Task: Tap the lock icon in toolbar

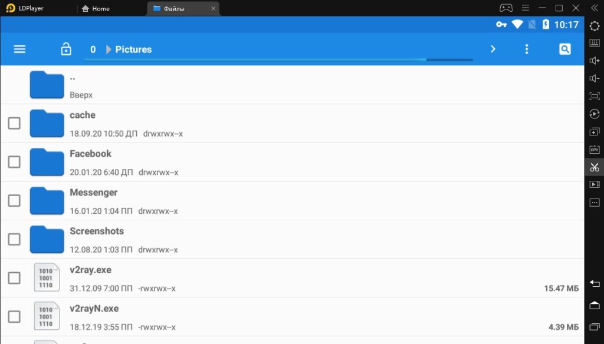Action: click(66, 49)
